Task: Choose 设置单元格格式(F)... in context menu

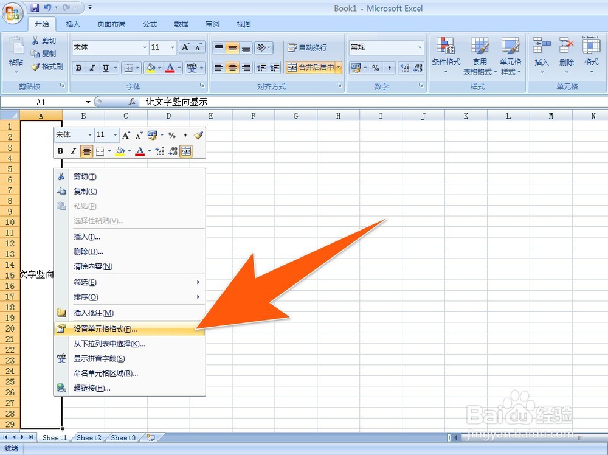Action: 130,329
